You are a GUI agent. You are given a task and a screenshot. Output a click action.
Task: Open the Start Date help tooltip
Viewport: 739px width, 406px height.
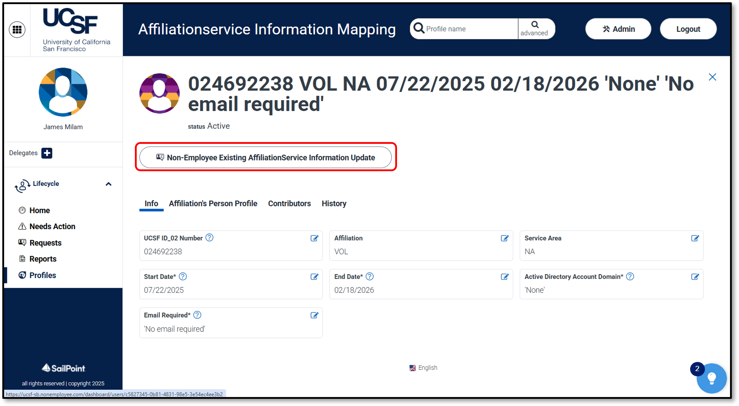pos(183,276)
